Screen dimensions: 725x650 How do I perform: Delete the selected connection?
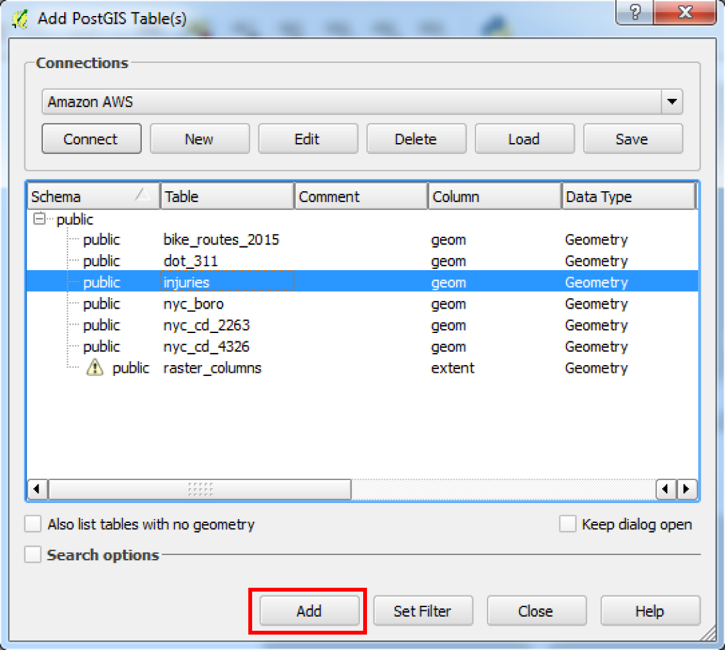point(416,139)
